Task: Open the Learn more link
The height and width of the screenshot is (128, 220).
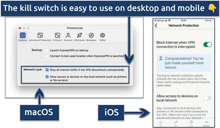Action: coord(163,85)
